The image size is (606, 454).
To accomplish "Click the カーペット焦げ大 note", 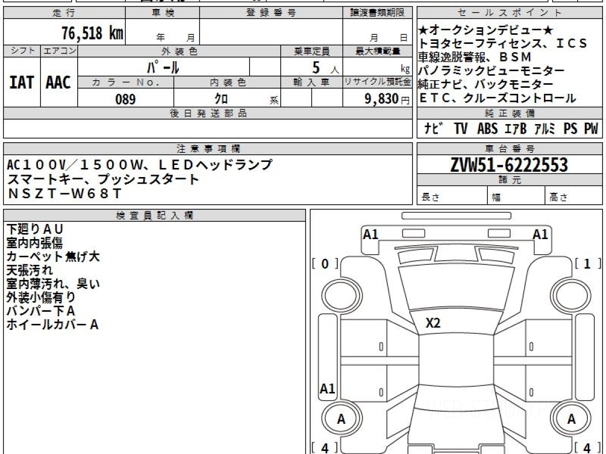I will pyautogui.click(x=53, y=257).
